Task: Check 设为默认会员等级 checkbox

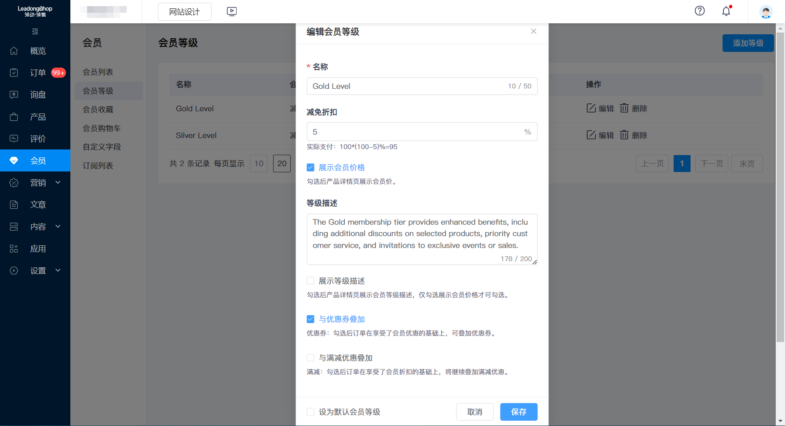Action: pyautogui.click(x=310, y=412)
